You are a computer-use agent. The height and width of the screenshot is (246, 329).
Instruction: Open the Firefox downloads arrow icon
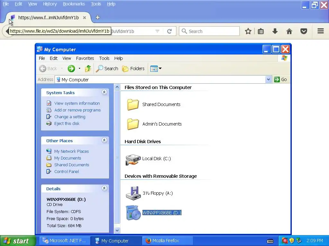click(x=275, y=31)
